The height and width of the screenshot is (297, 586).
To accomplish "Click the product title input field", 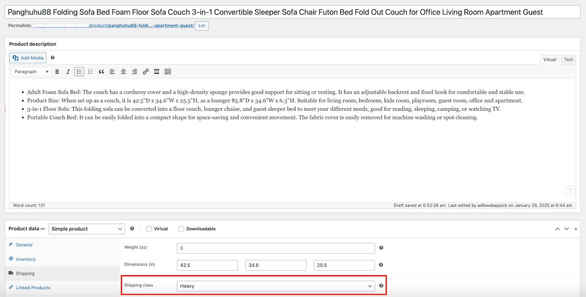I will pyautogui.click(x=293, y=12).
